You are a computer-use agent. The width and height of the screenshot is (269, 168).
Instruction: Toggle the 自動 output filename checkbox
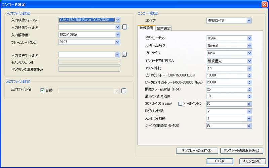click(x=42, y=90)
